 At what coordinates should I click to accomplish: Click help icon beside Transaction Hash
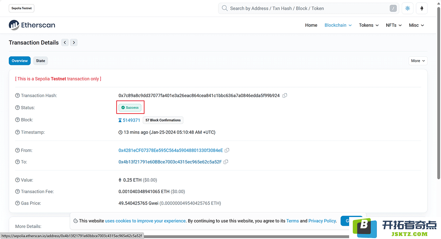[17, 96]
